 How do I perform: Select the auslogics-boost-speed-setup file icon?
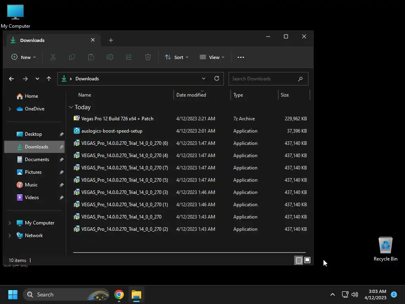76,131
